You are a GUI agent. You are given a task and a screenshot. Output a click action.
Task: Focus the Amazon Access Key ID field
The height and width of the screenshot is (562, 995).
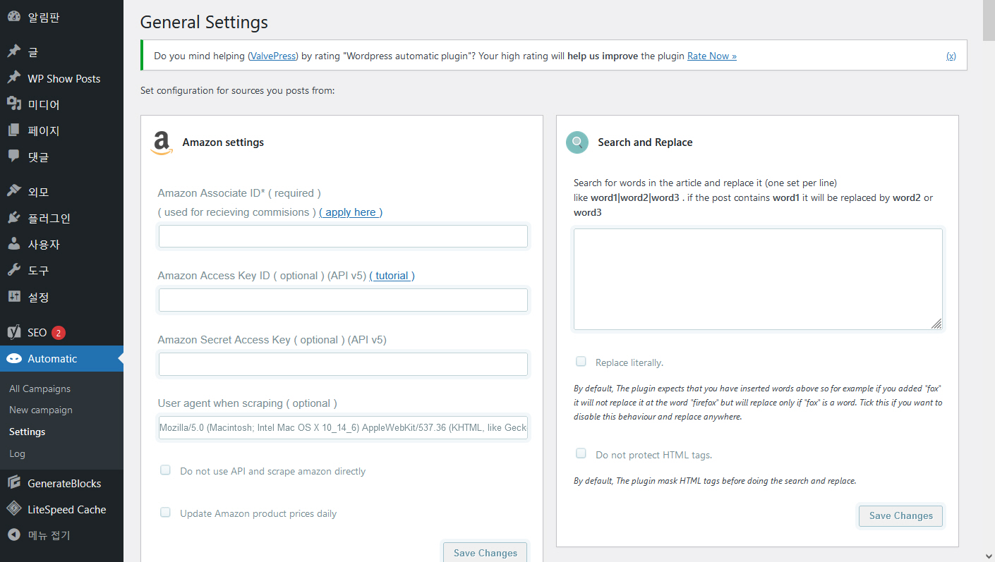(343, 300)
